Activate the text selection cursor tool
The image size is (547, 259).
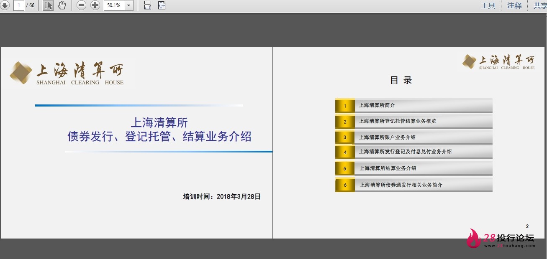pos(48,5)
